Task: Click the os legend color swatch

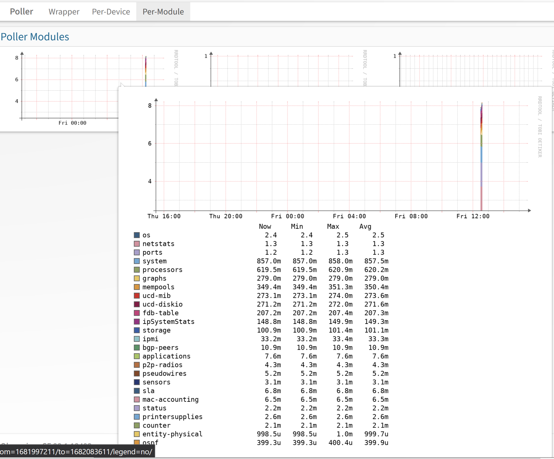Action: click(x=137, y=235)
